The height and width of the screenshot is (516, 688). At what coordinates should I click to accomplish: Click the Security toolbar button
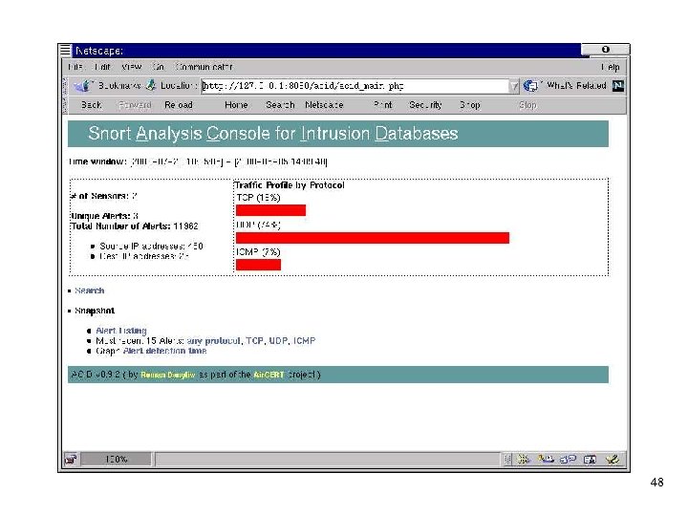click(425, 105)
